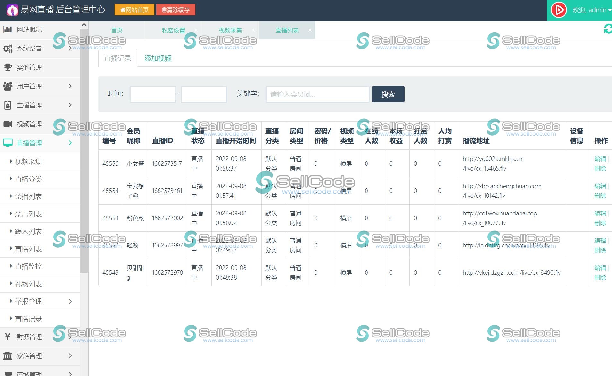Open 网站概况 chart icon in sidebar
The width and height of the screenshot is (612, 376).
(7, 29)
